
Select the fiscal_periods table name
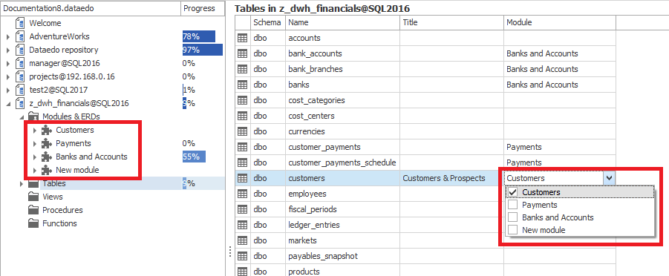[x=313, y=209]
